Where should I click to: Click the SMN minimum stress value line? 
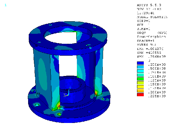coord(149,53)
